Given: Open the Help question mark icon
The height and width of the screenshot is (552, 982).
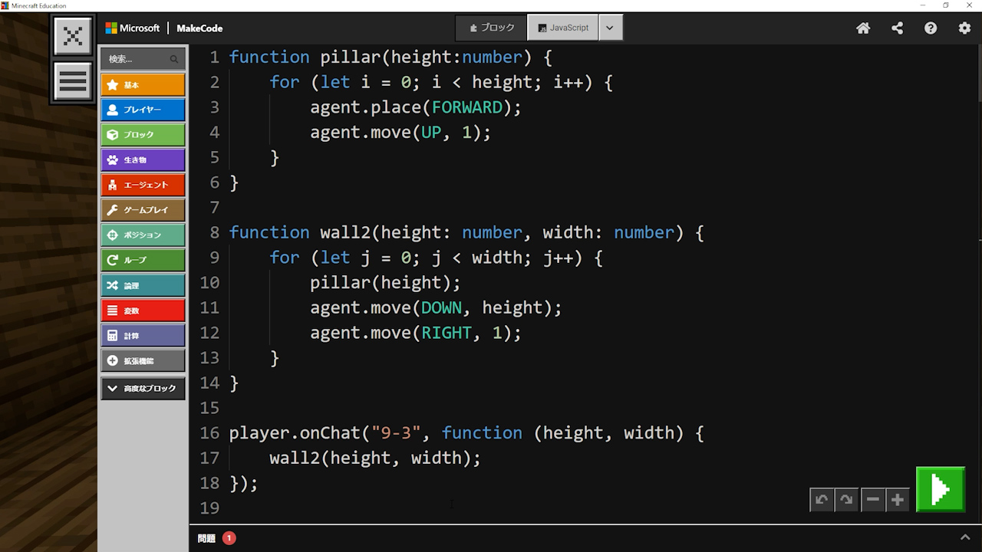Looking at the screenshot, I should pyautogui.click(x=931, y=28).
